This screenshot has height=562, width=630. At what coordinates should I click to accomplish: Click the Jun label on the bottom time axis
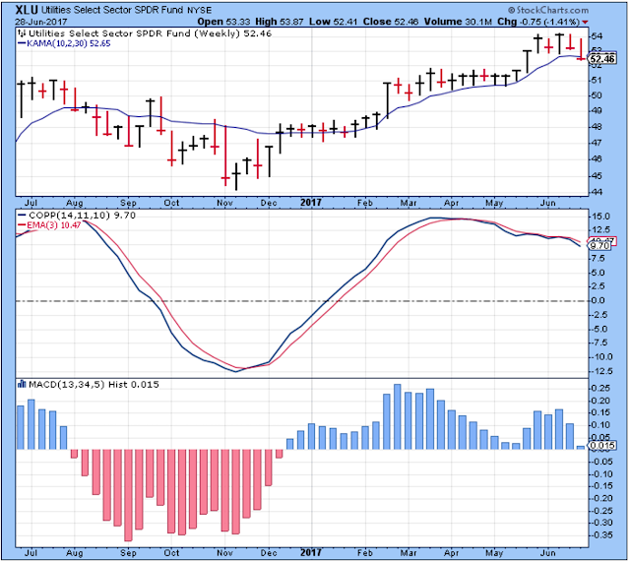click(x=548, y=553)
